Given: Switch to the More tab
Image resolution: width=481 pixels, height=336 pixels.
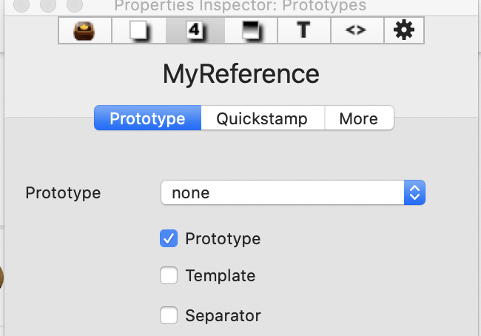Looking at the screenshot, I should [x=359, y=118].
